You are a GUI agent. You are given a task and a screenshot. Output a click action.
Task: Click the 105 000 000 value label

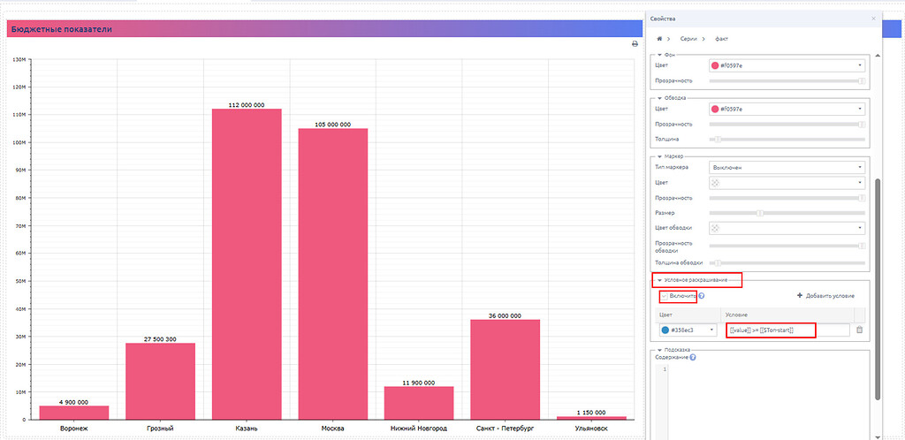tap(333, 125)
